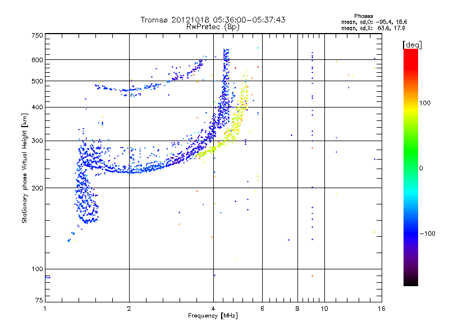Click the '[deg]' colorbar unit label
The image size is (449, 336).
[412, 45]
